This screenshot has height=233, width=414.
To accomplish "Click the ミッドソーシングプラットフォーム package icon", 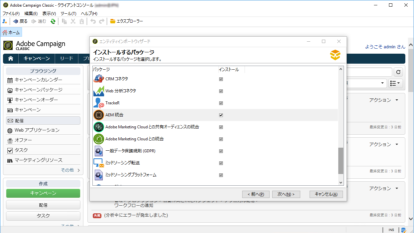I will click(x=99, y=175).
